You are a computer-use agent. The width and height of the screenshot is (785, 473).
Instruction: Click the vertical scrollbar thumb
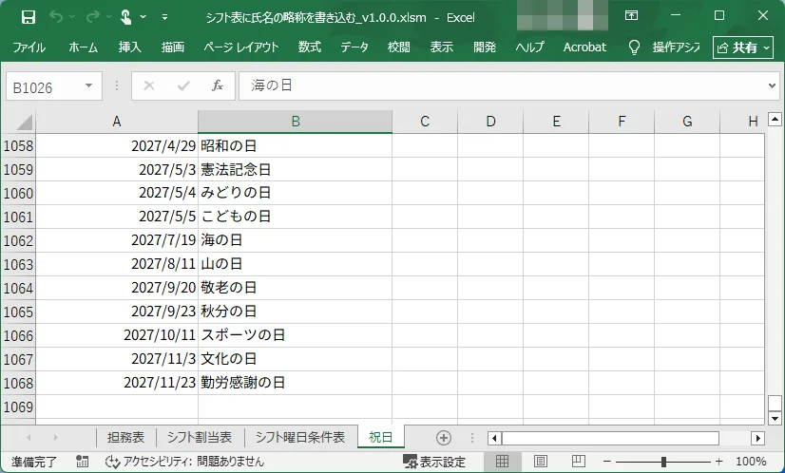tap(775, 403)
